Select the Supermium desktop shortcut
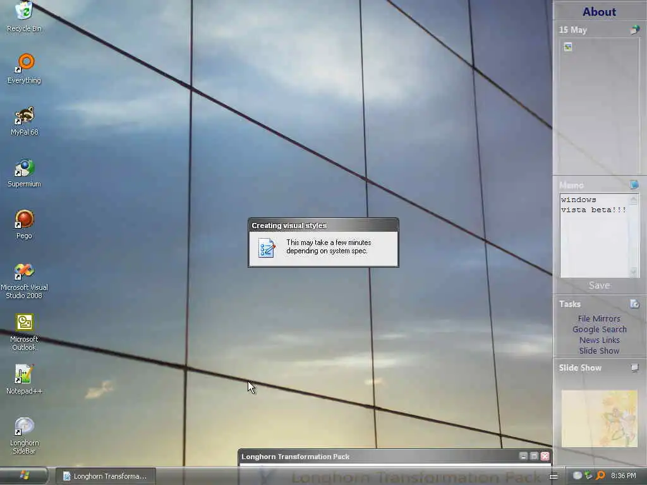This screenshot has width=647, height=485. [25, 173]
